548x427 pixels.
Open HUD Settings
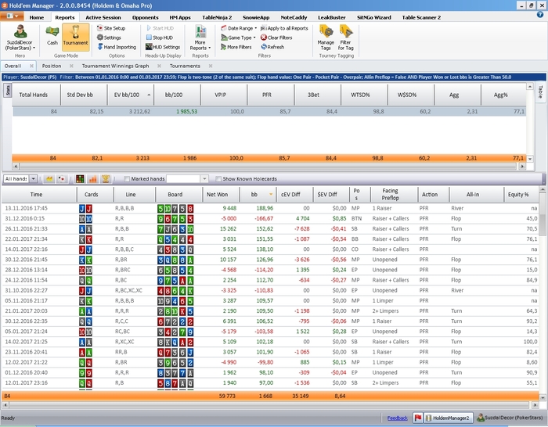(163, 47)
